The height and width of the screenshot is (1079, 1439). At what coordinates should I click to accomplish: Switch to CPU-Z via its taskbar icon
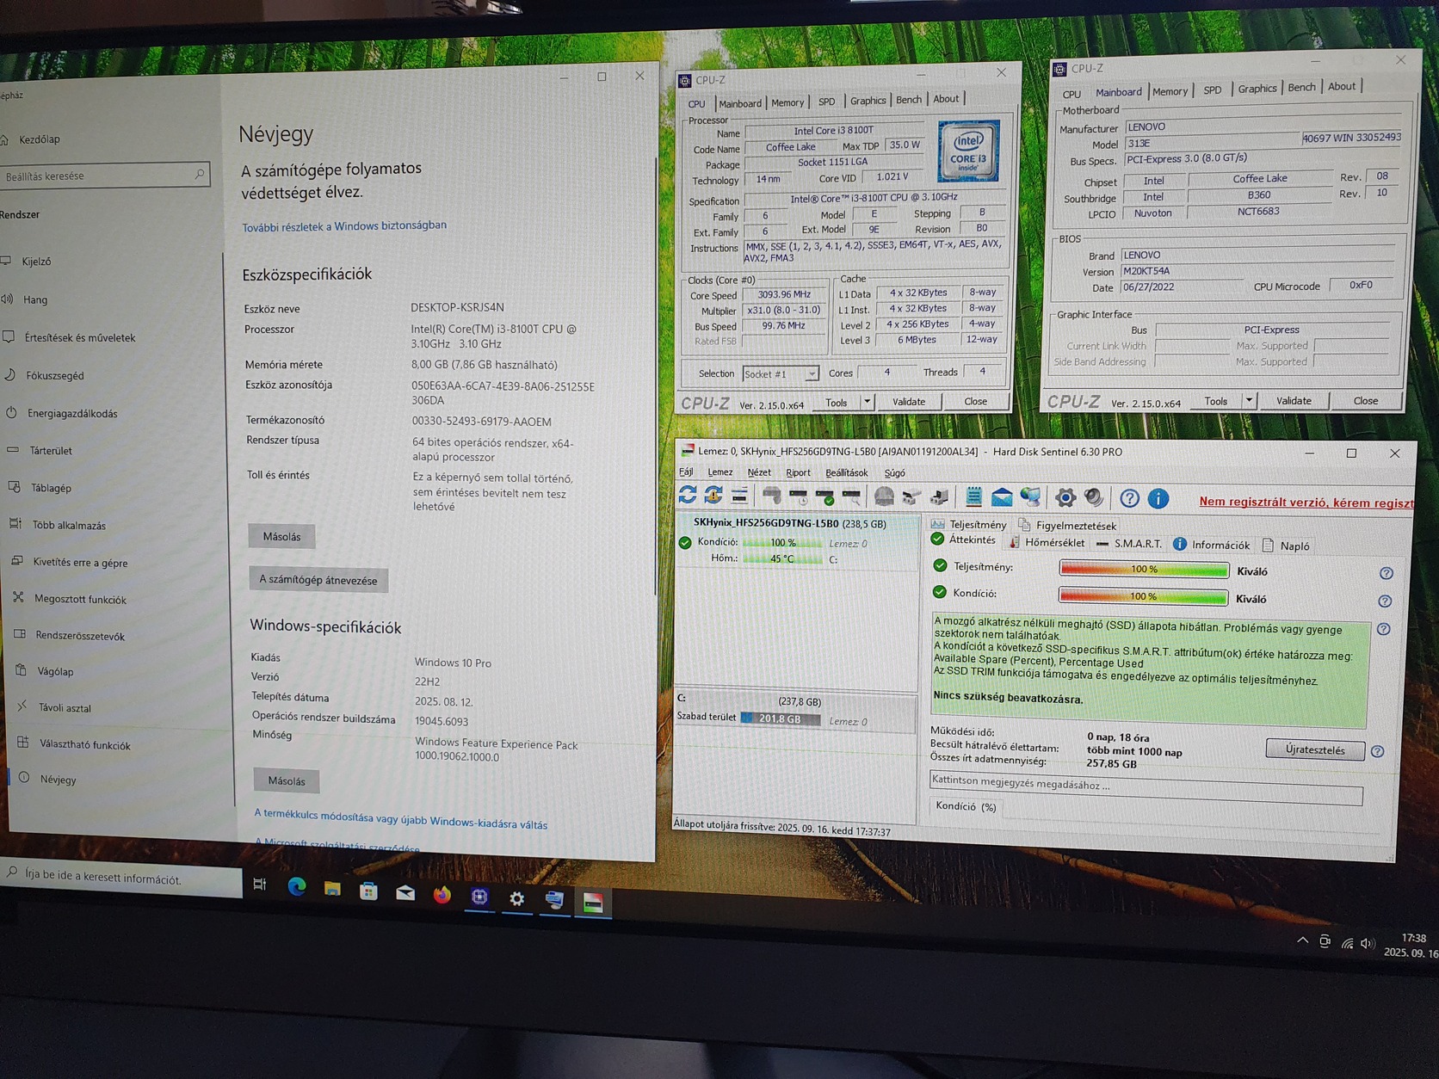pos(479,897)
